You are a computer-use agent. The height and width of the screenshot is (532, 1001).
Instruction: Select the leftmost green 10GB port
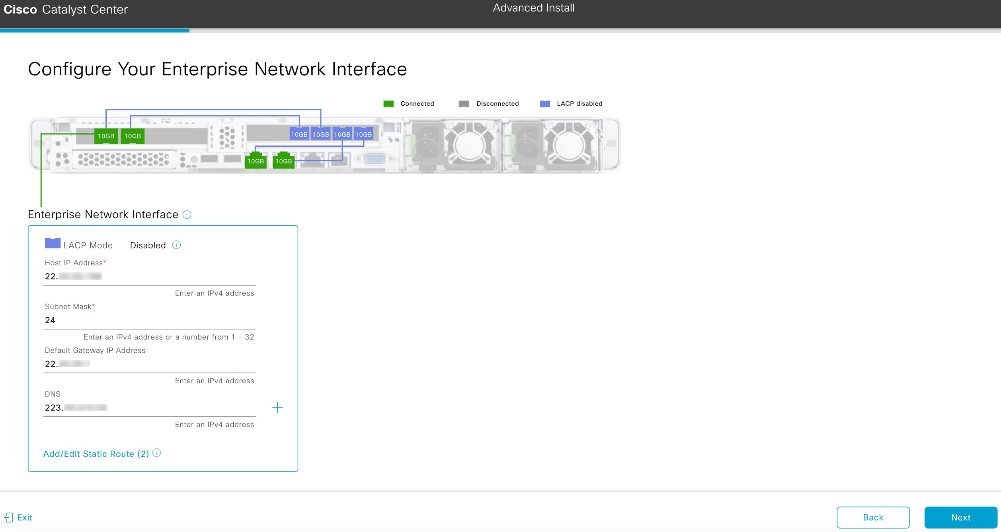click(x=106, y=136)
